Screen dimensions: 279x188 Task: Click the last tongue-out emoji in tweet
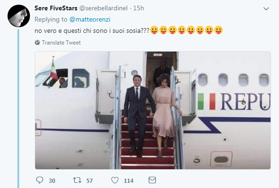pos(219,30)
